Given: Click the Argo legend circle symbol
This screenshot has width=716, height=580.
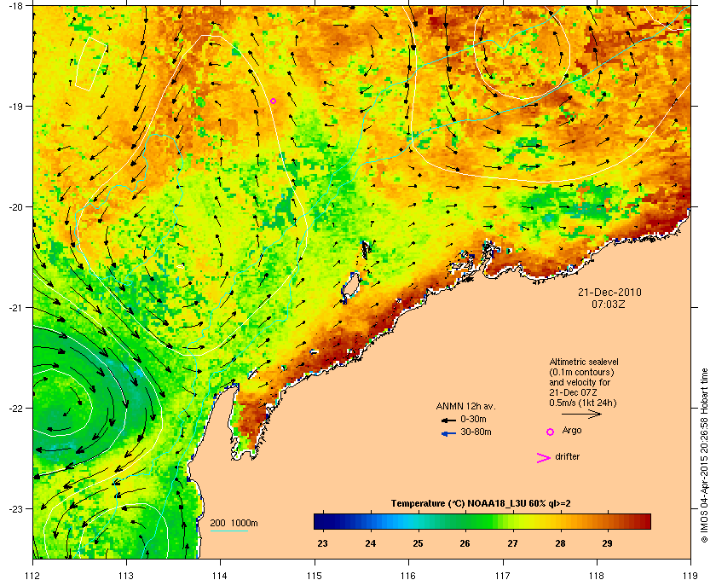Looking at the screenshot, I should coord(551,432).
